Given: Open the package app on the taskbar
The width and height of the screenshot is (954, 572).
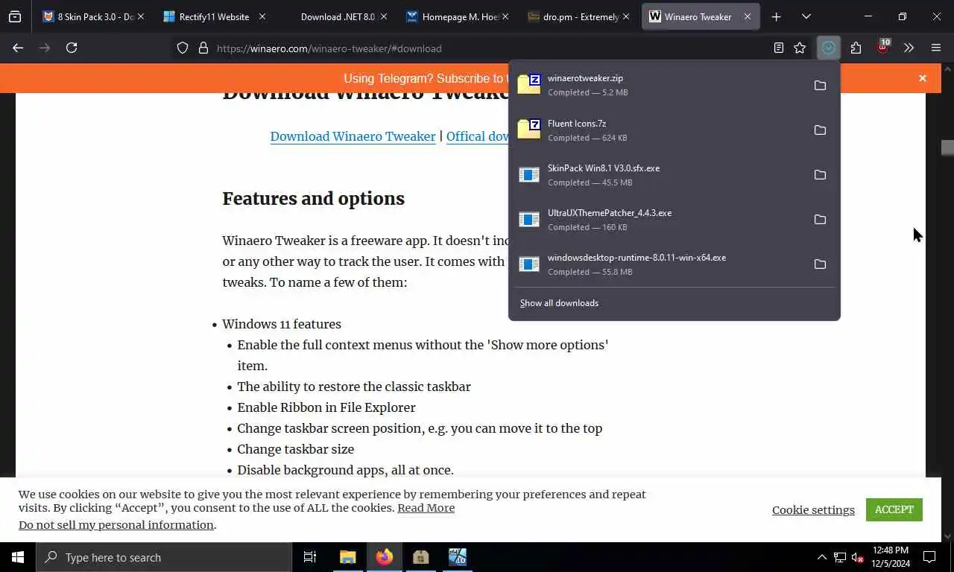Looking at the screenshot, I should coord(421,557).
